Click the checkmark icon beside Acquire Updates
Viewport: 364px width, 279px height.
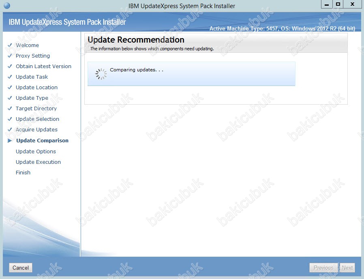pos(10,129)
